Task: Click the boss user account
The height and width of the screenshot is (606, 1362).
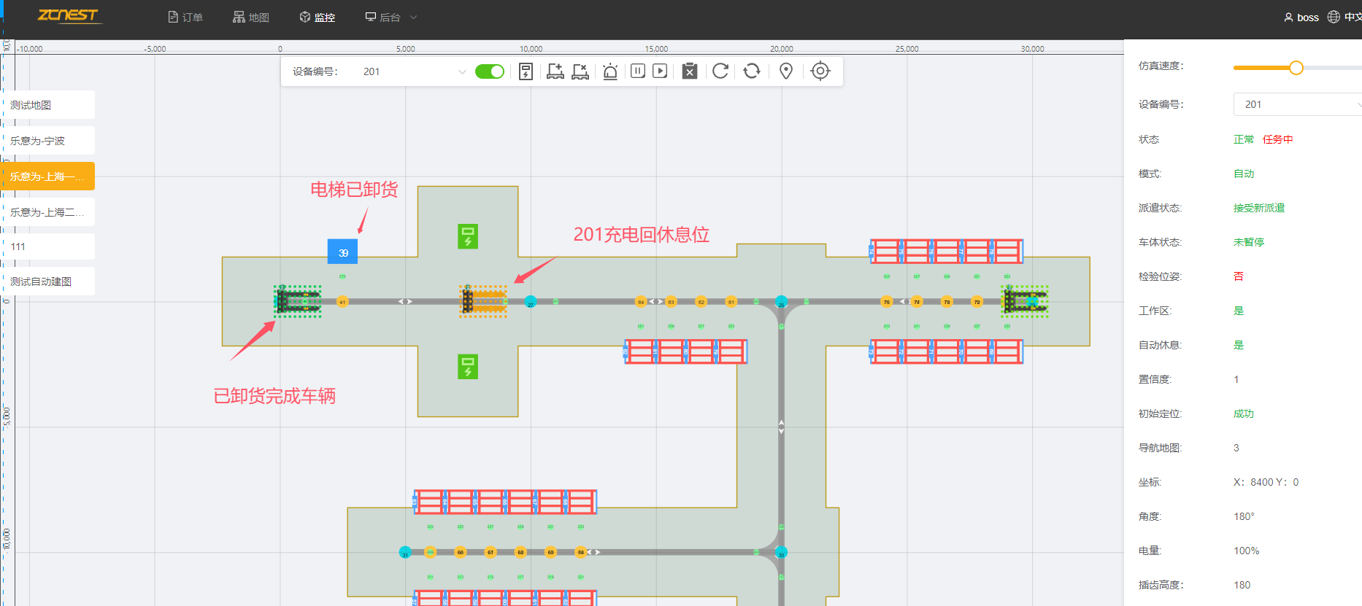Action: click(1301, 18)
